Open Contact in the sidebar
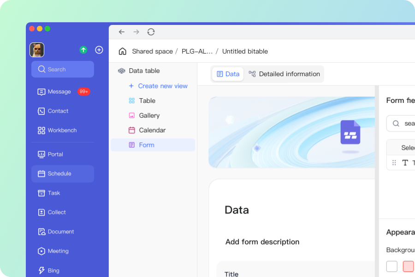Viewport: 415px width, 277px height. [53, 111]
